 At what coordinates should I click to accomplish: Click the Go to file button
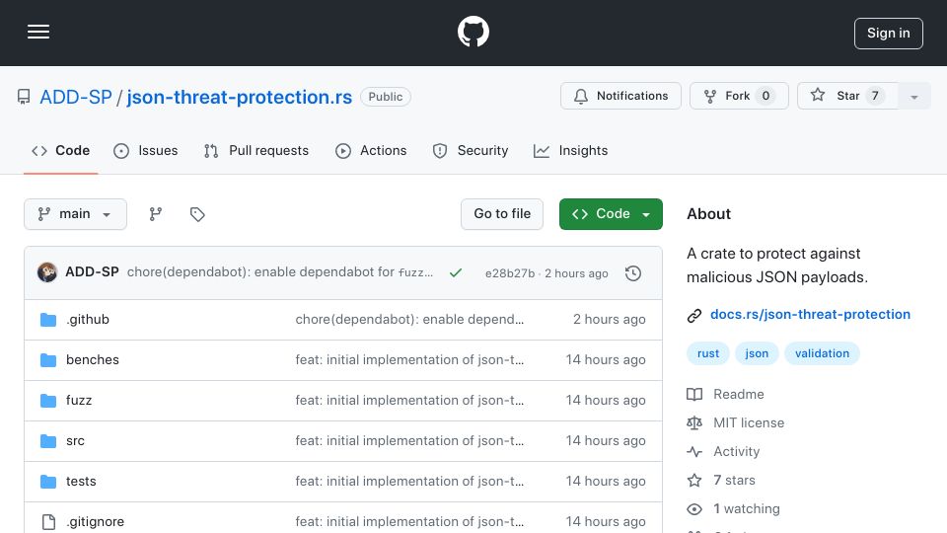point(502,214)
